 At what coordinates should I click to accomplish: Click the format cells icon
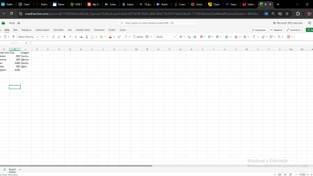245,37
